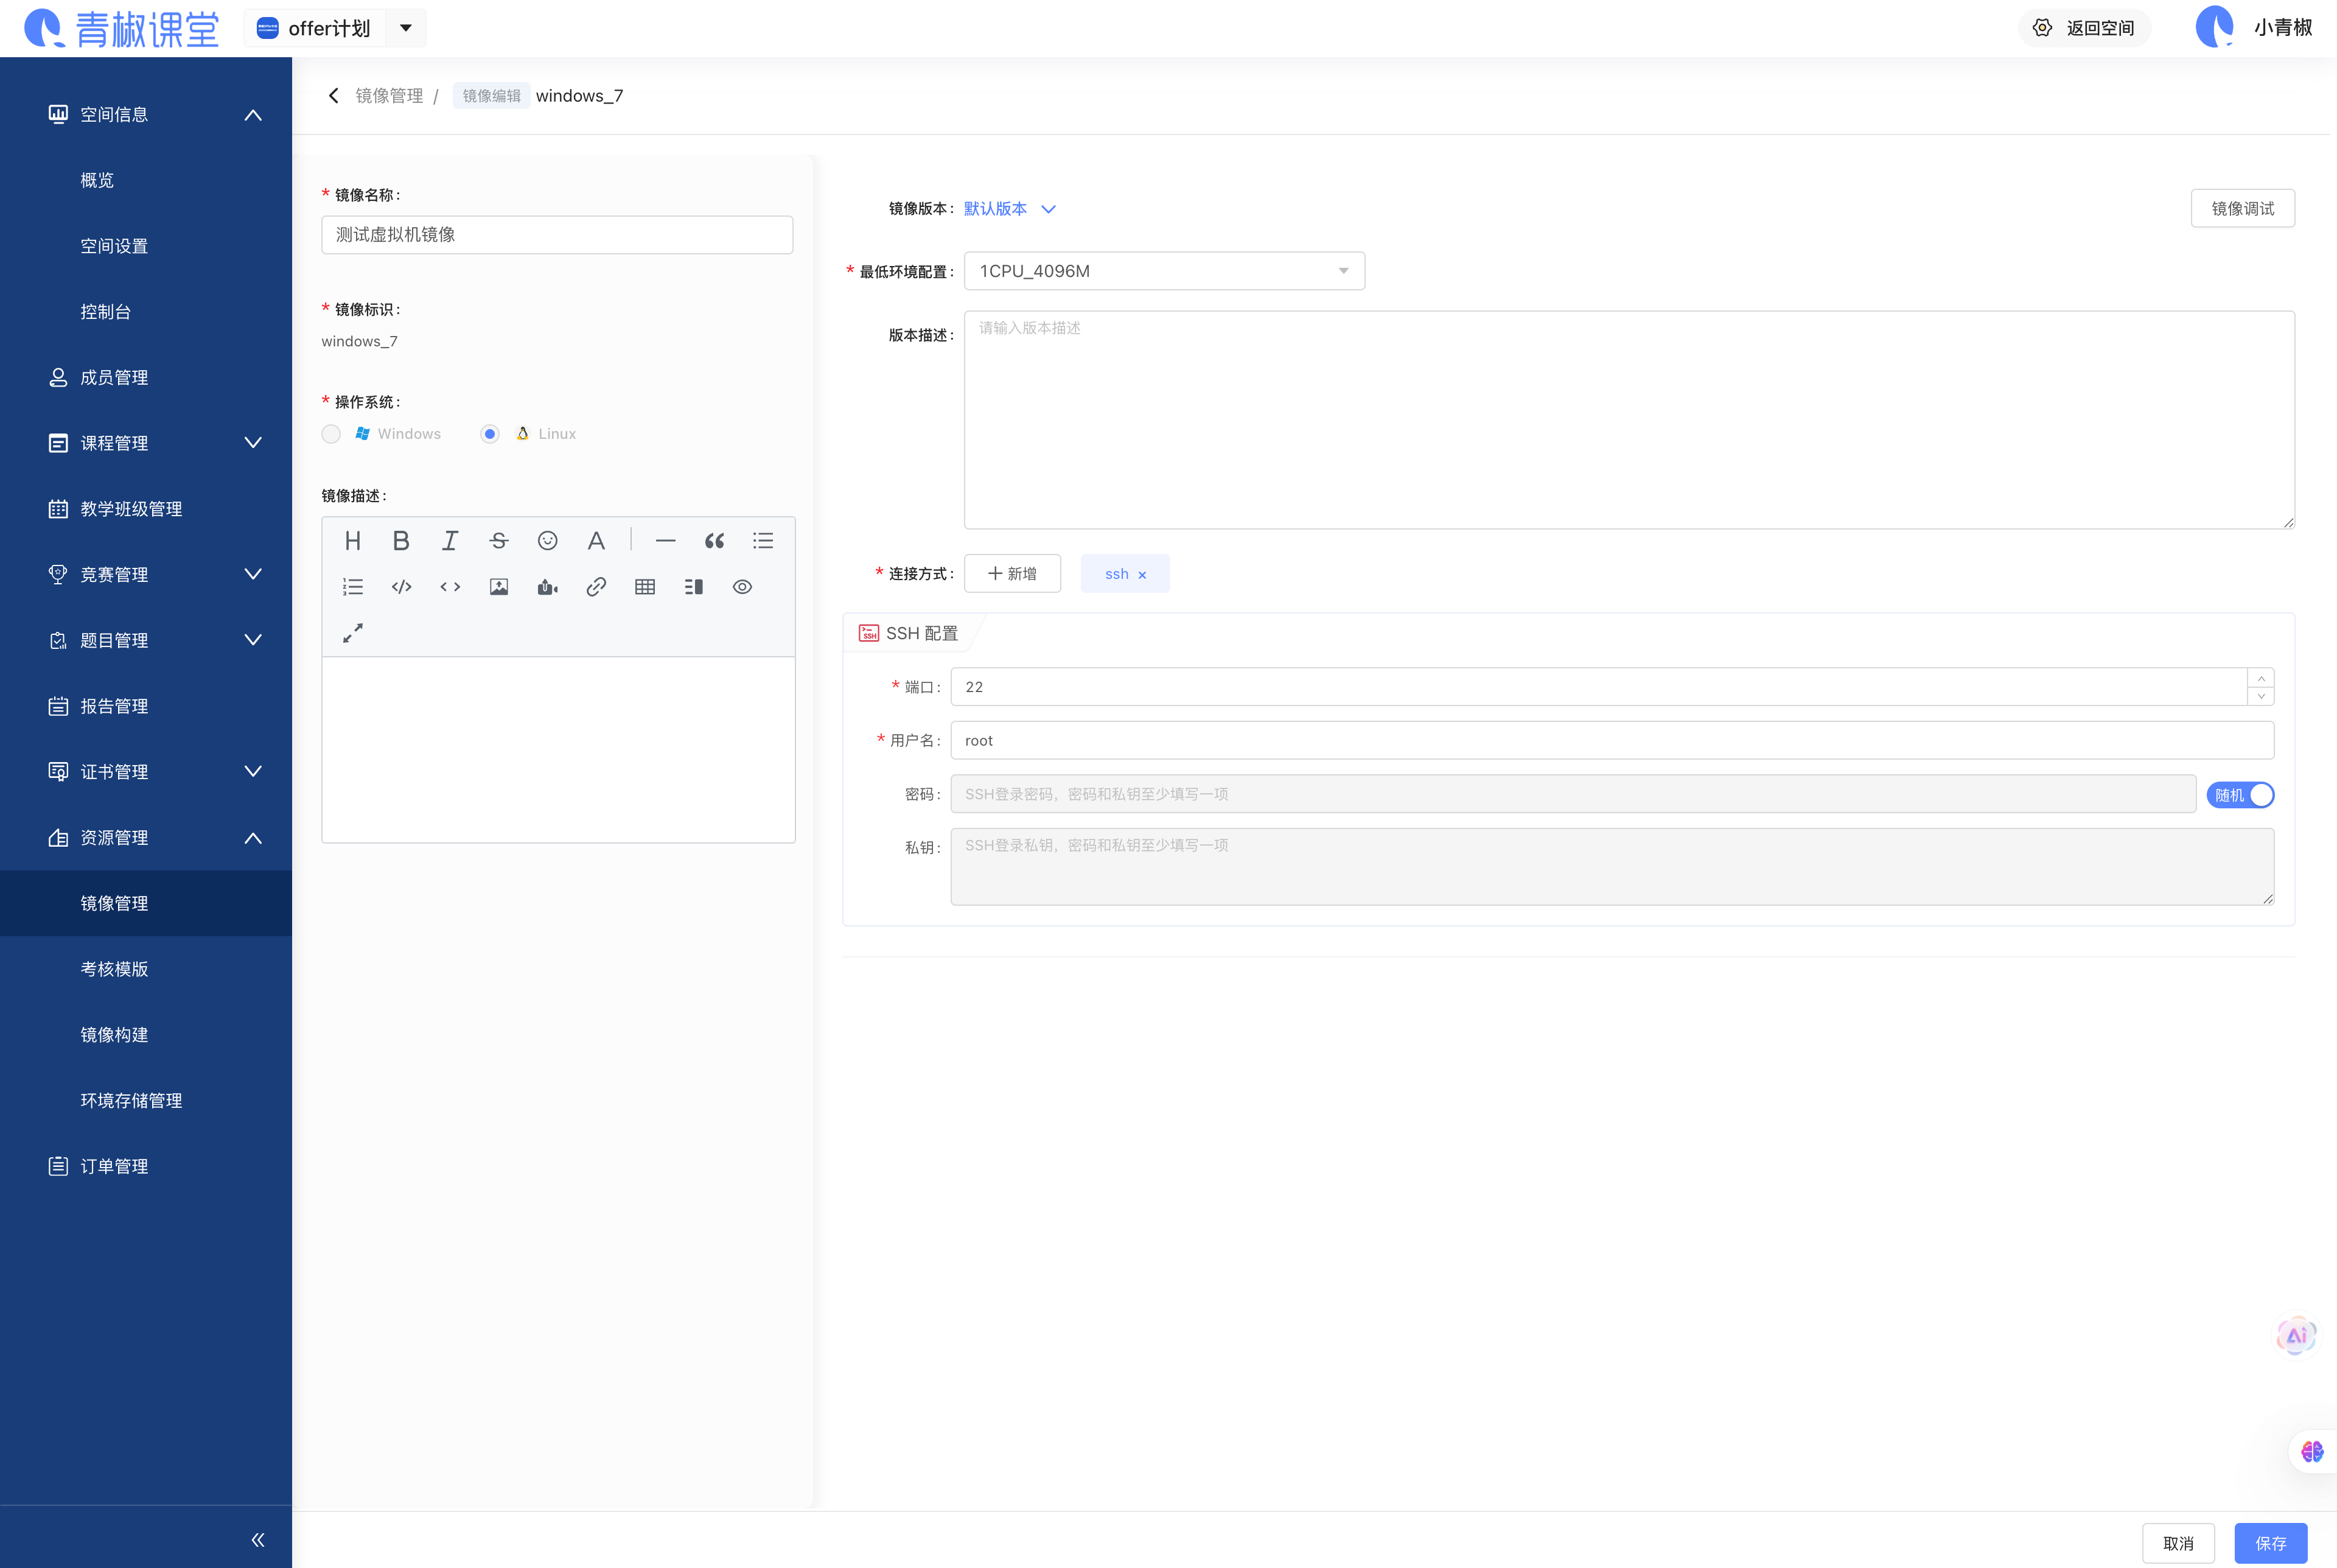Click the insert image icon
The width and height of the screenshot is (2337, 1568).
(499, 587)
